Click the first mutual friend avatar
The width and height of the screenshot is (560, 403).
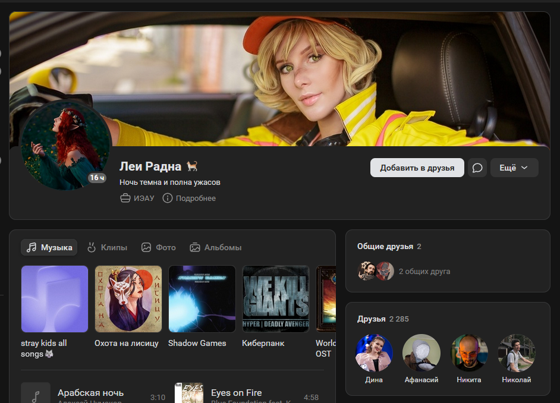point(366,271)
